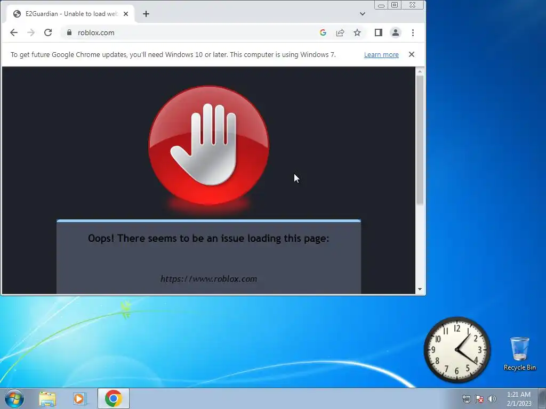Click the Chrome taskbar button
Image resolution: width=546 pixels, height=409 pixels.
pos(114,398)
